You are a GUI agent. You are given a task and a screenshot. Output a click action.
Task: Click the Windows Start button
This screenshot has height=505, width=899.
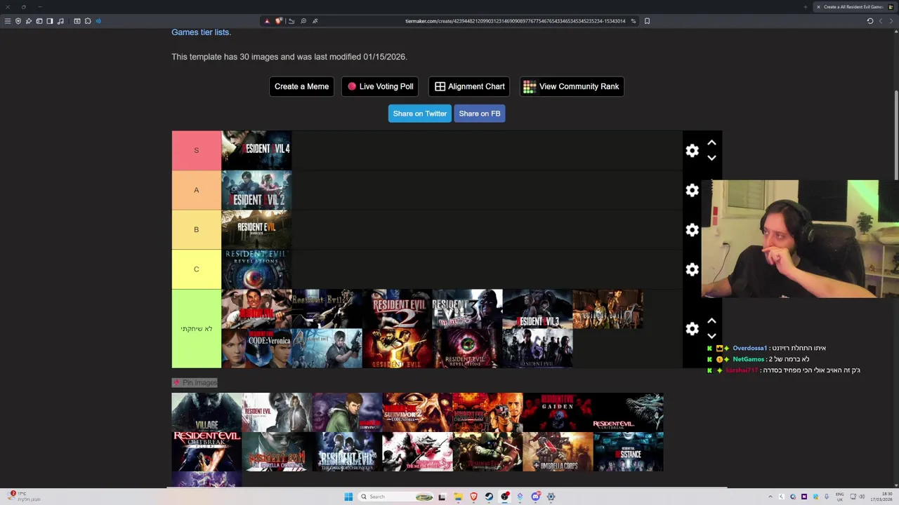click(x=348, y=497)
